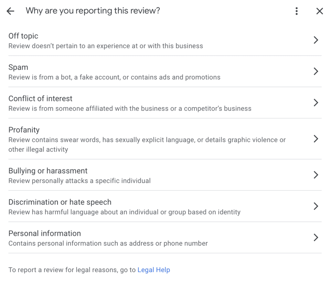Expand the Personal information chevron
This screenshot has height=288, width=331.
(316, 237)
